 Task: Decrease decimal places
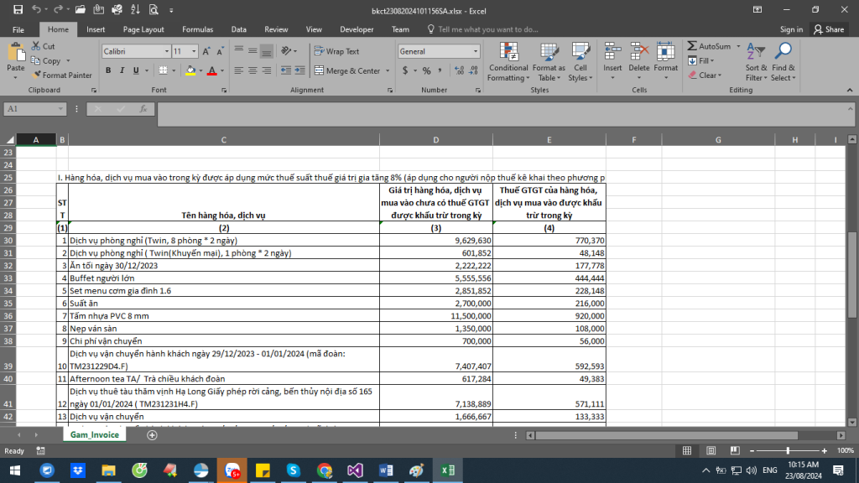[473, 70]
